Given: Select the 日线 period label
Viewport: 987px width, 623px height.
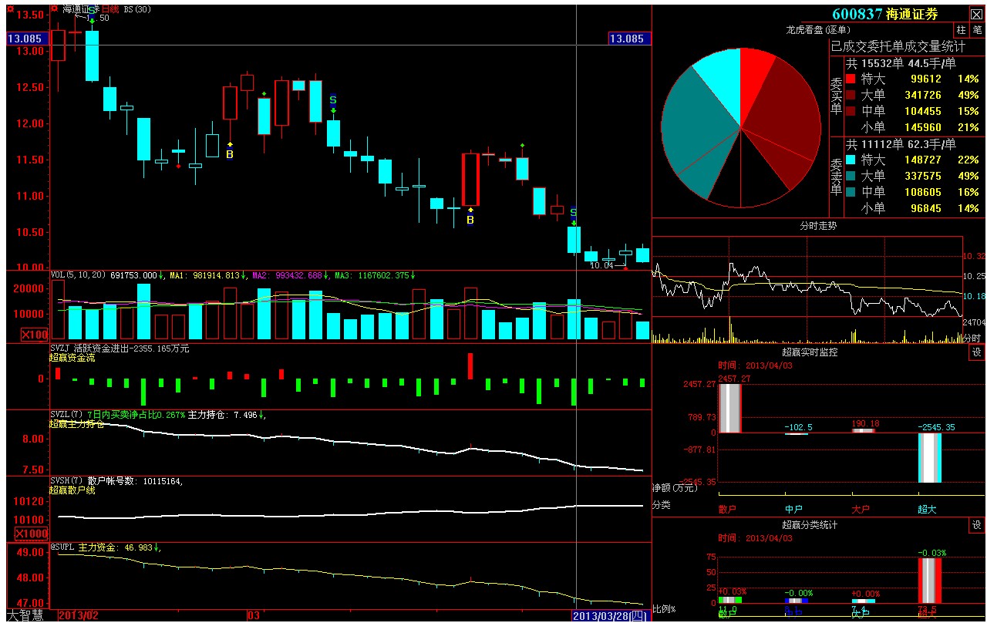Looking at the screenshot, I should coord(109,9).
